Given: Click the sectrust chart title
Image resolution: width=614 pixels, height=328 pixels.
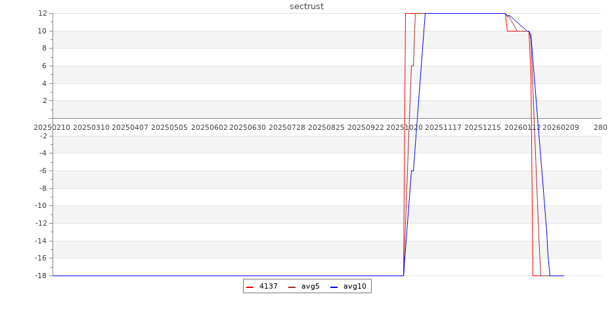Looking at the screenshot, I should tap(307, 7).
